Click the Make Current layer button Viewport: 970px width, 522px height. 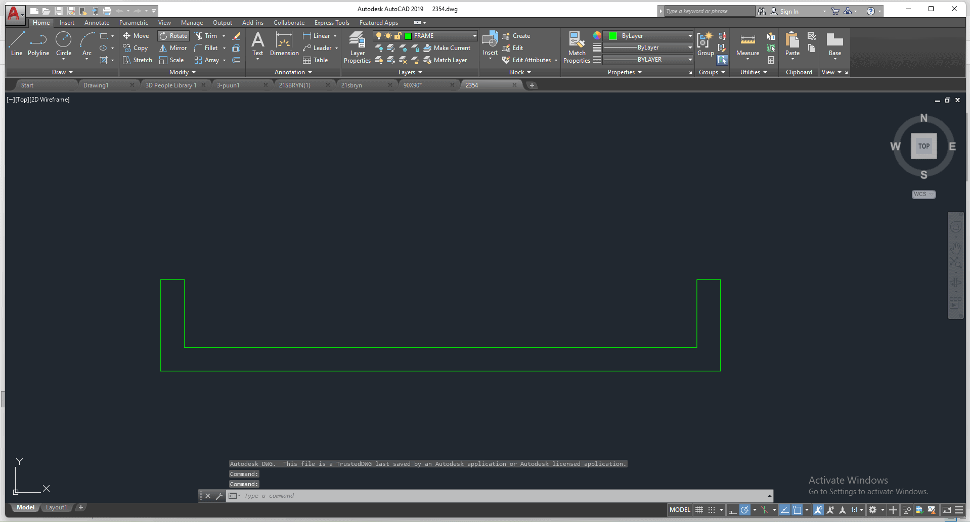click(x=447, y=48)
